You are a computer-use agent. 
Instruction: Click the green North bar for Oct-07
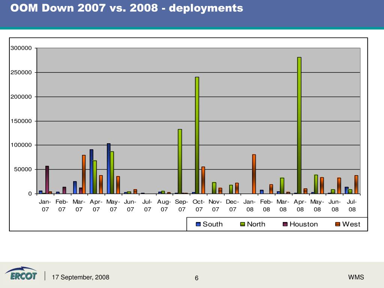197,135
